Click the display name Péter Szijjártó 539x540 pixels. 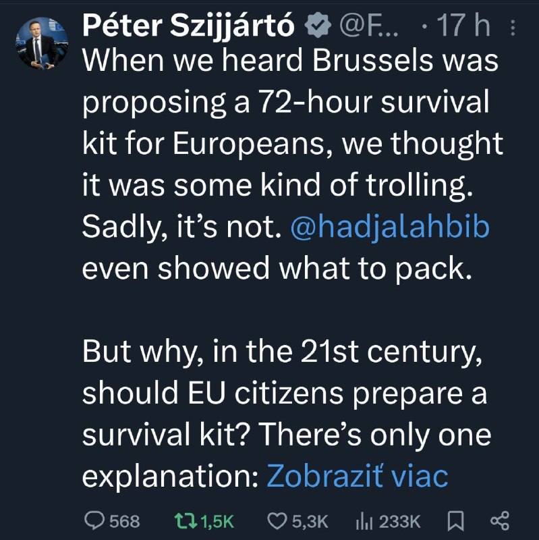pyautogui.click(x=190, y=27)
